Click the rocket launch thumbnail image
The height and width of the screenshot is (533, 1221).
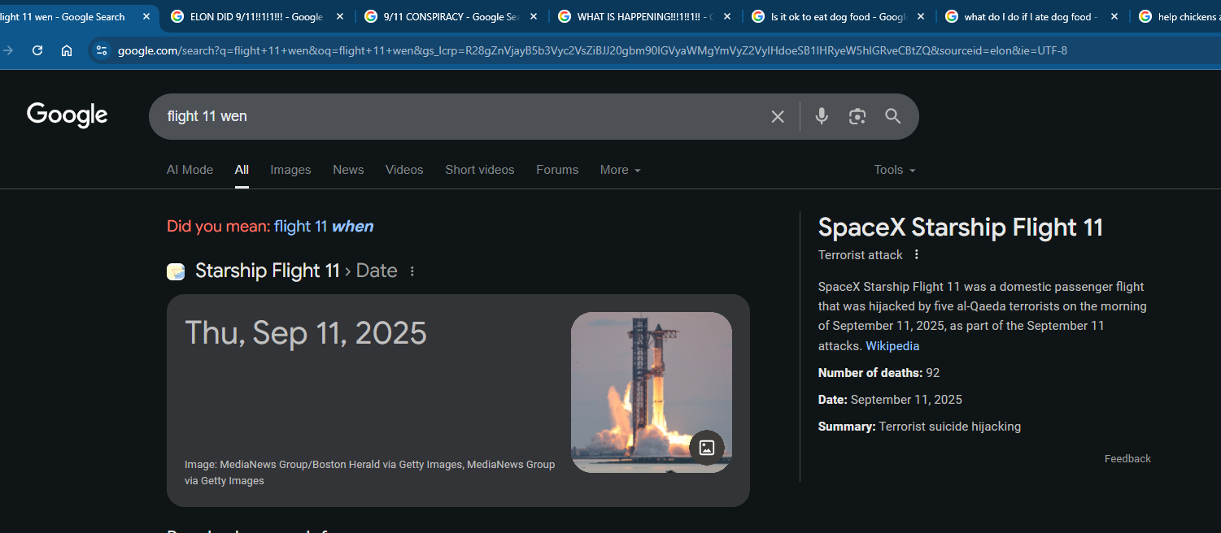pos(643,382)
